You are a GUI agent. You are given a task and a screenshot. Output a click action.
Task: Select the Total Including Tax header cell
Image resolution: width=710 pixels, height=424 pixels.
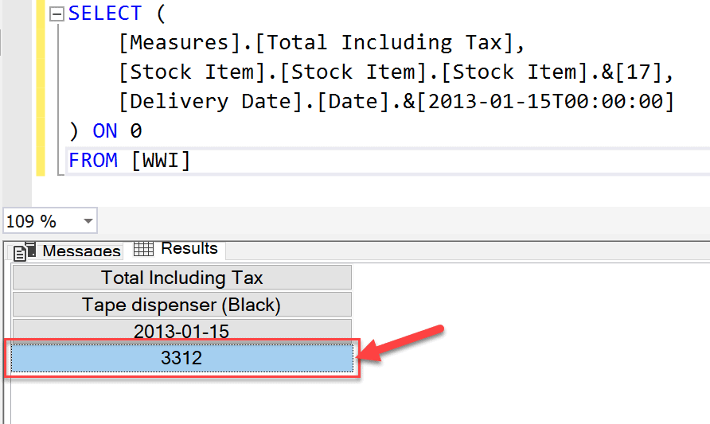pos(181,278)
